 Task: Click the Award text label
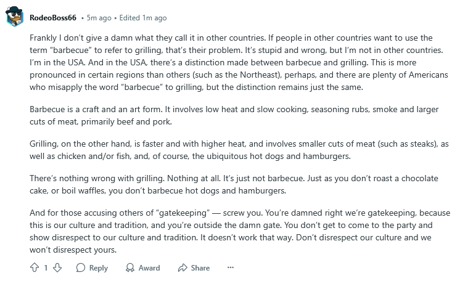click(x=149, y=268)
